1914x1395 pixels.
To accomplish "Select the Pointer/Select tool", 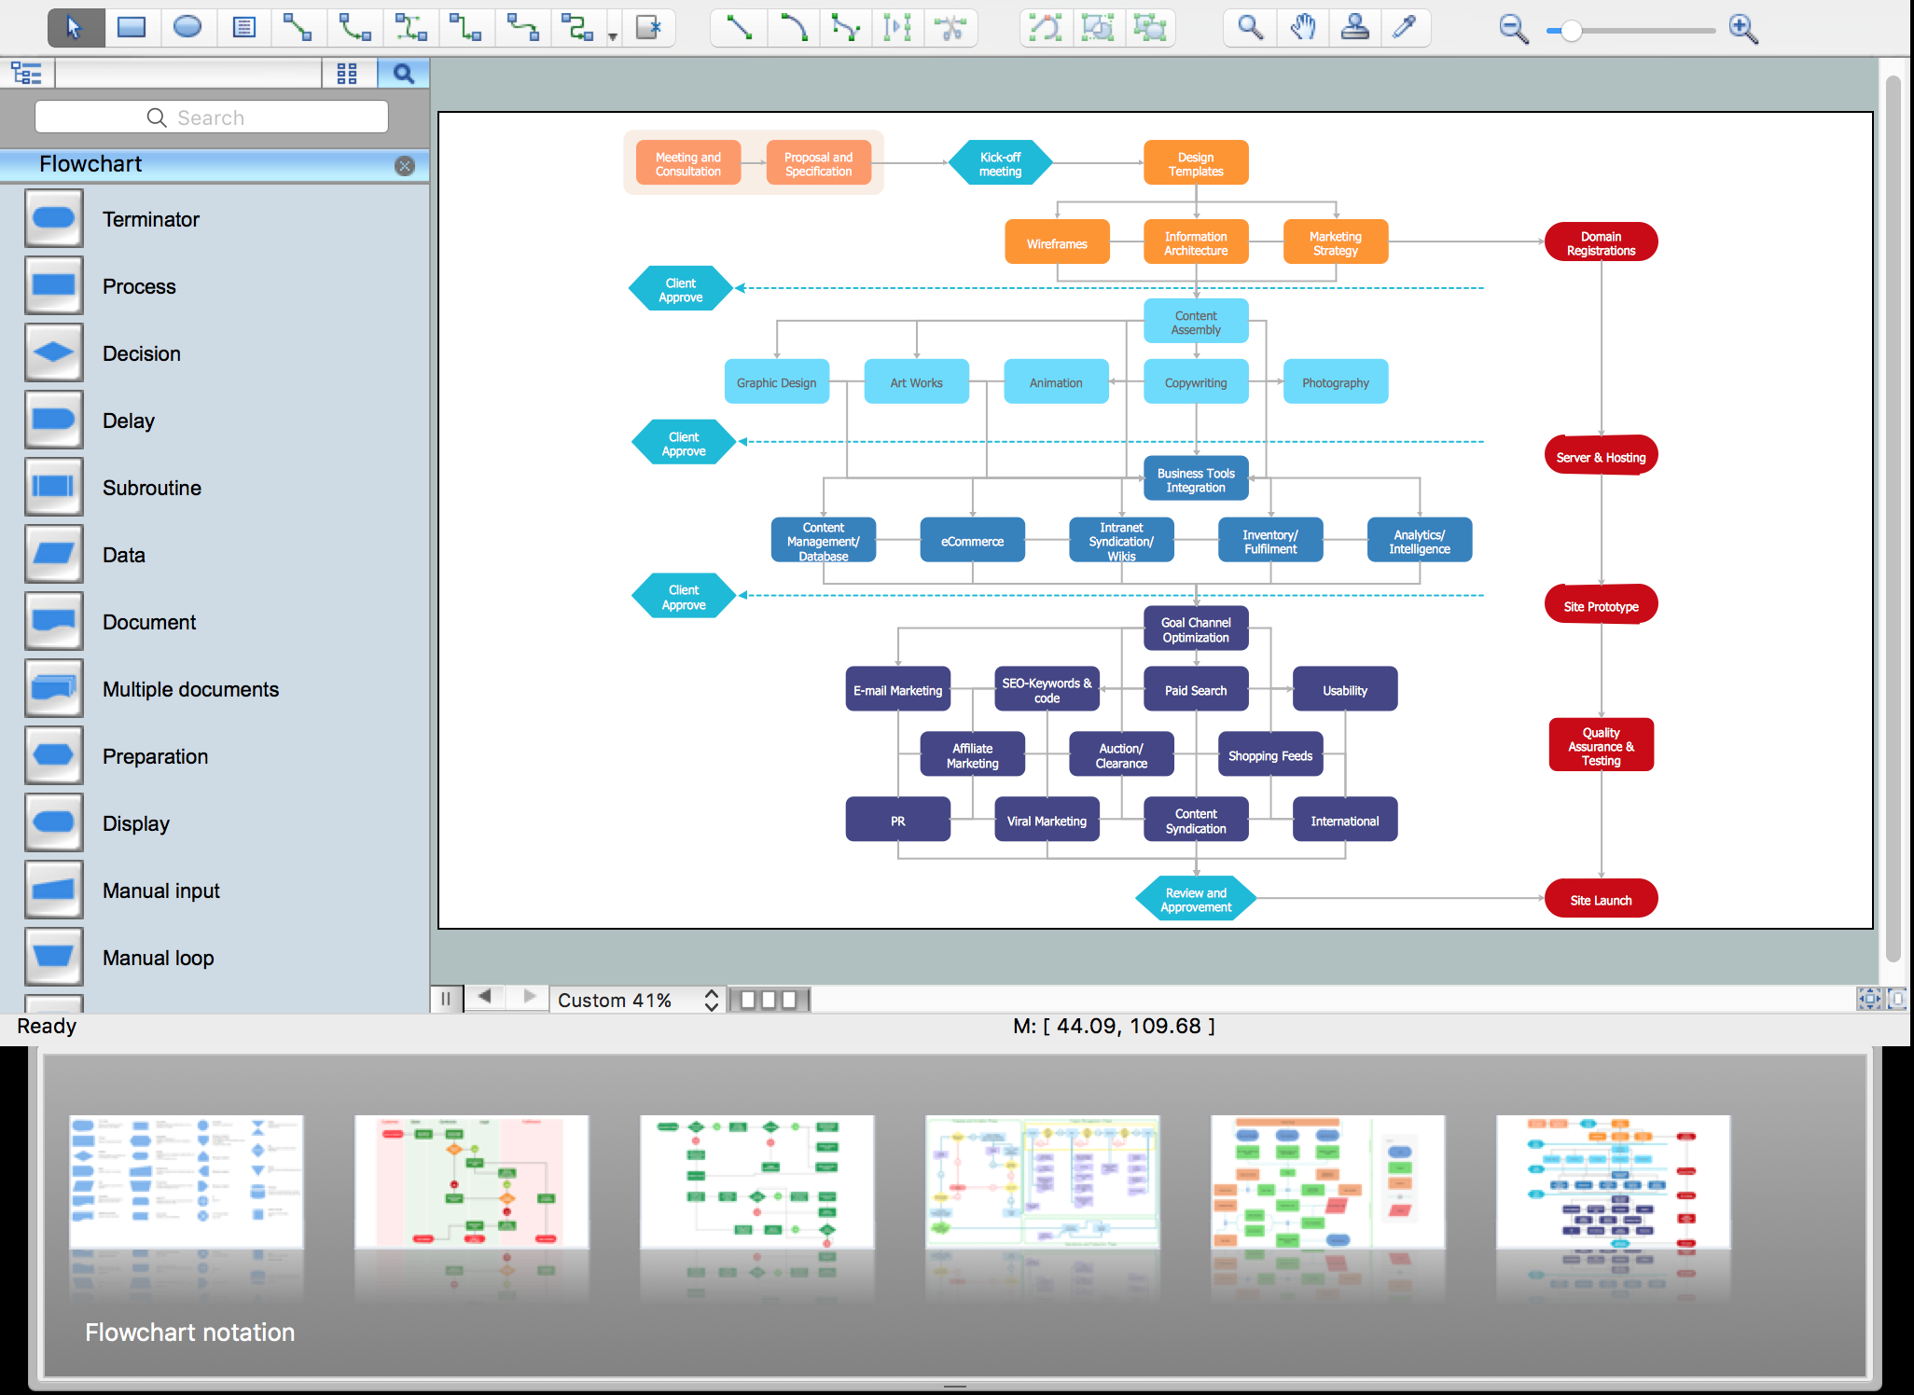I will (x=75, y=27).
